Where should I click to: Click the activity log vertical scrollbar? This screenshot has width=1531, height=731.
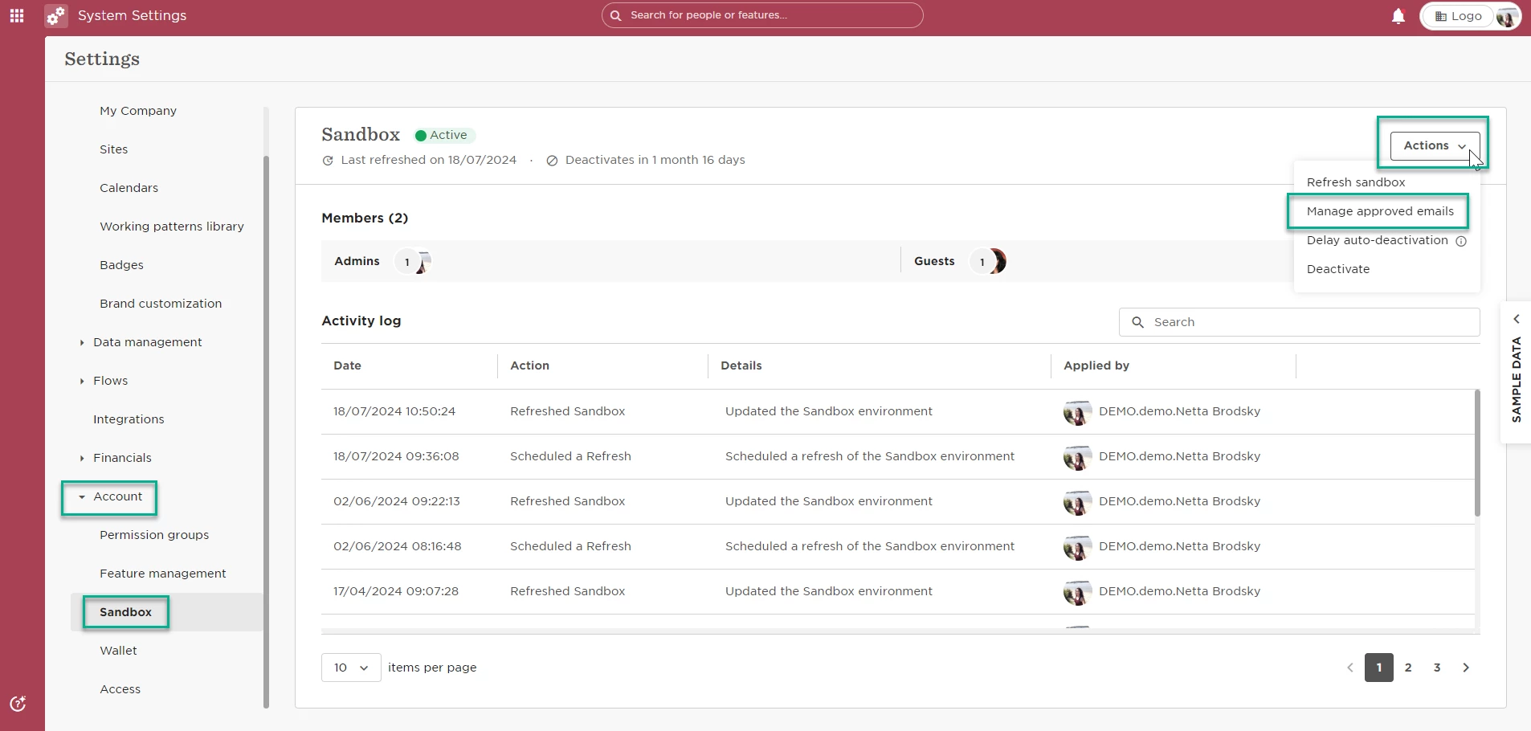click(x=1477, y=453)
